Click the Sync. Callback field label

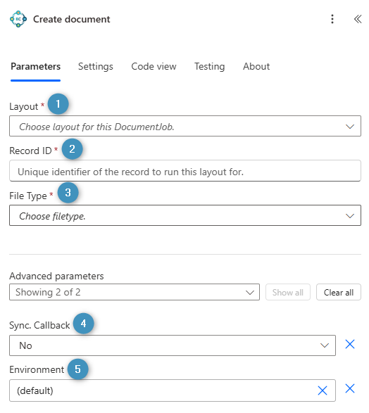click(39, 325)
